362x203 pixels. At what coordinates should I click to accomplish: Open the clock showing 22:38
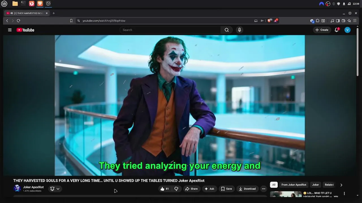point(356,4)
